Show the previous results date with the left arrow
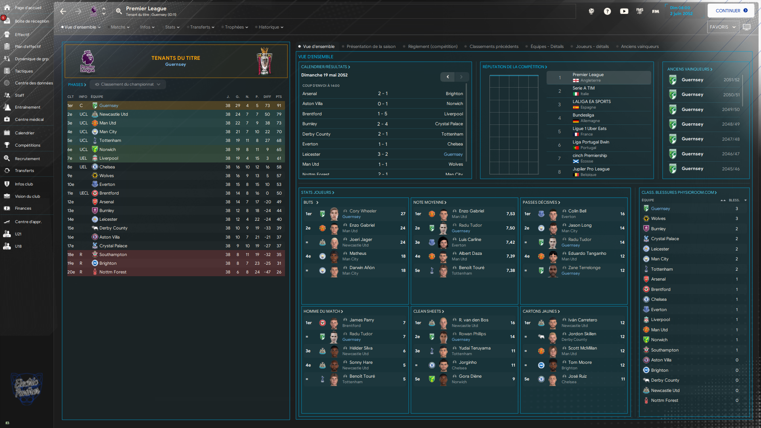 pos(447,77)
